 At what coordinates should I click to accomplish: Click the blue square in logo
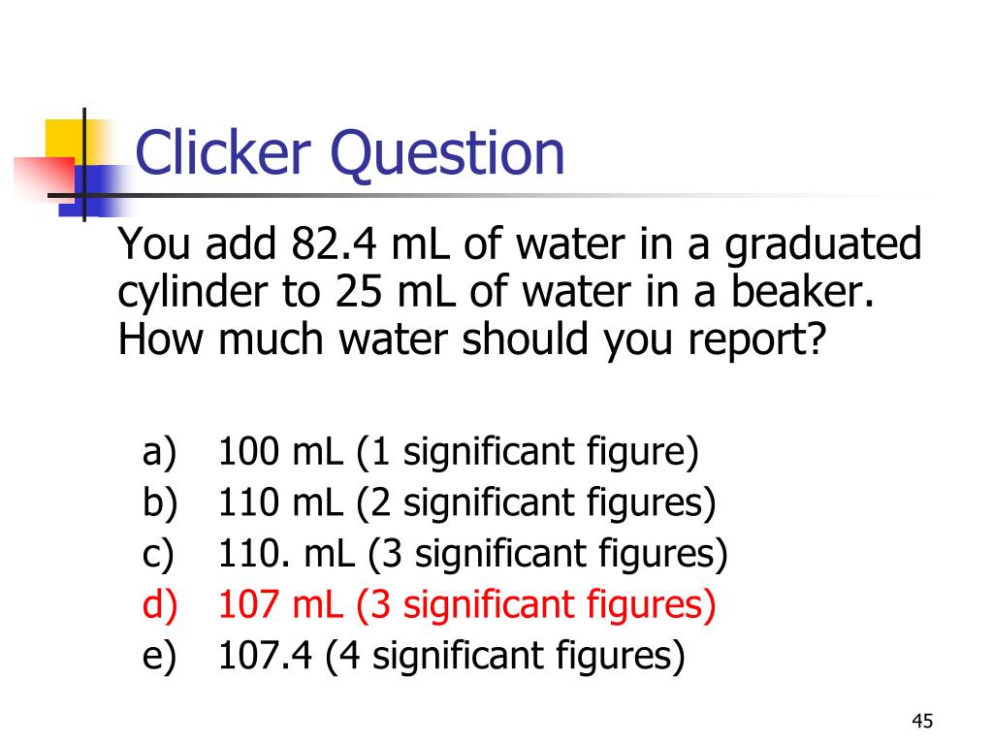click(95, 191)
